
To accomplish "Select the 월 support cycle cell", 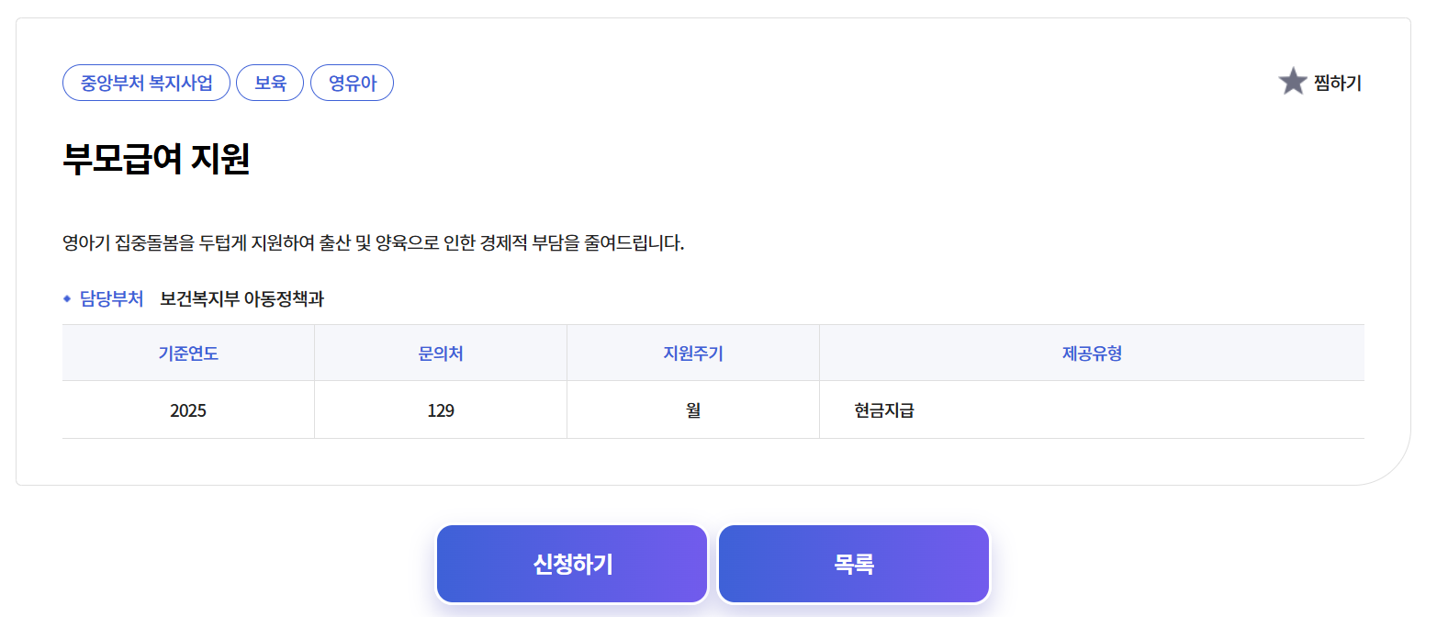I will (x=692, y=410).
